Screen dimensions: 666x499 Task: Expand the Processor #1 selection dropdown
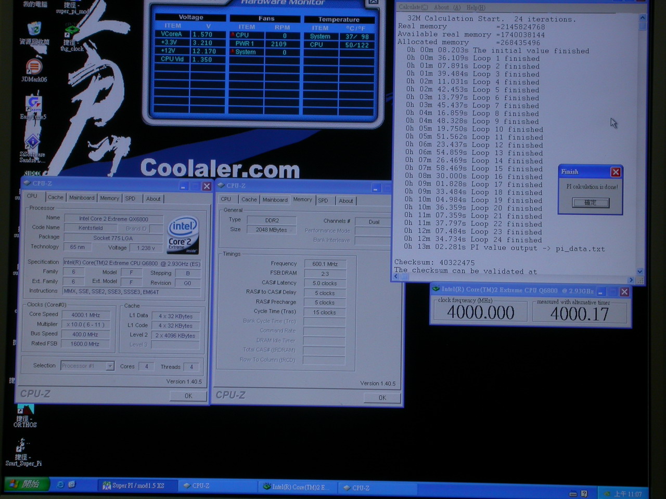(110, 366)
